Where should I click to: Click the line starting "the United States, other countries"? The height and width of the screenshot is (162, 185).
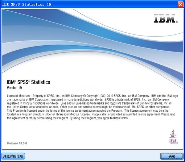(x=88, y=107)
